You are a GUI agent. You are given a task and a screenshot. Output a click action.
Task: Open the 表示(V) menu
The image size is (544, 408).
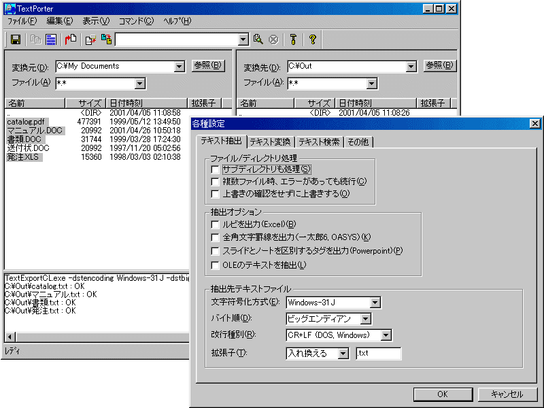coord(96,21)
